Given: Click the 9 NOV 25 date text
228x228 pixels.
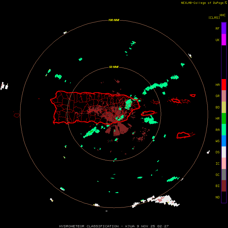Looking at the screenshot, I should [146, 226].
